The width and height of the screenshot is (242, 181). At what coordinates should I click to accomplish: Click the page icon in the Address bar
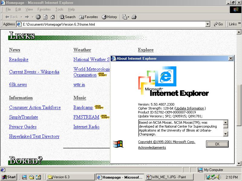coord(19,24)
